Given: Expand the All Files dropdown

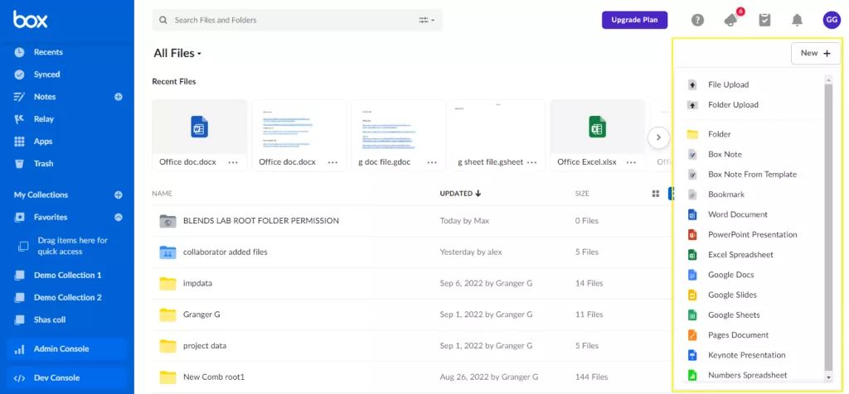Looking at the screenshot, I should point(177,53).
